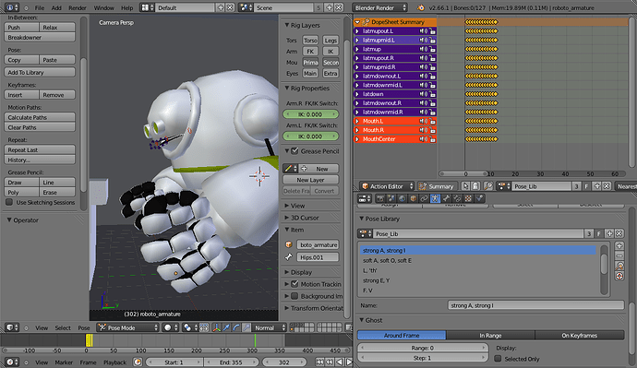The width and height of the screenshot is (637, 368).
Task: Open the Object Constraints chain tab
Action: (424, 198)
